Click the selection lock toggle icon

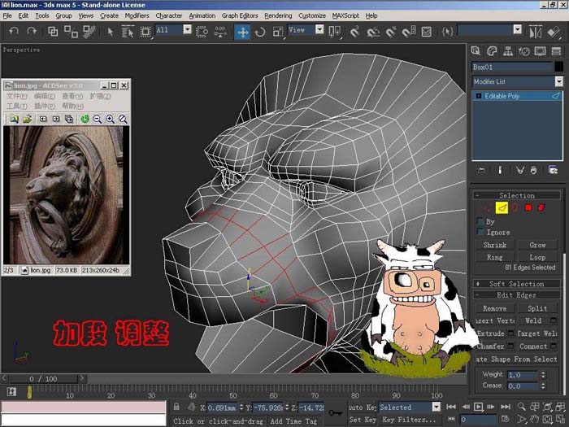pyautogui.click(x=176, y=407)
